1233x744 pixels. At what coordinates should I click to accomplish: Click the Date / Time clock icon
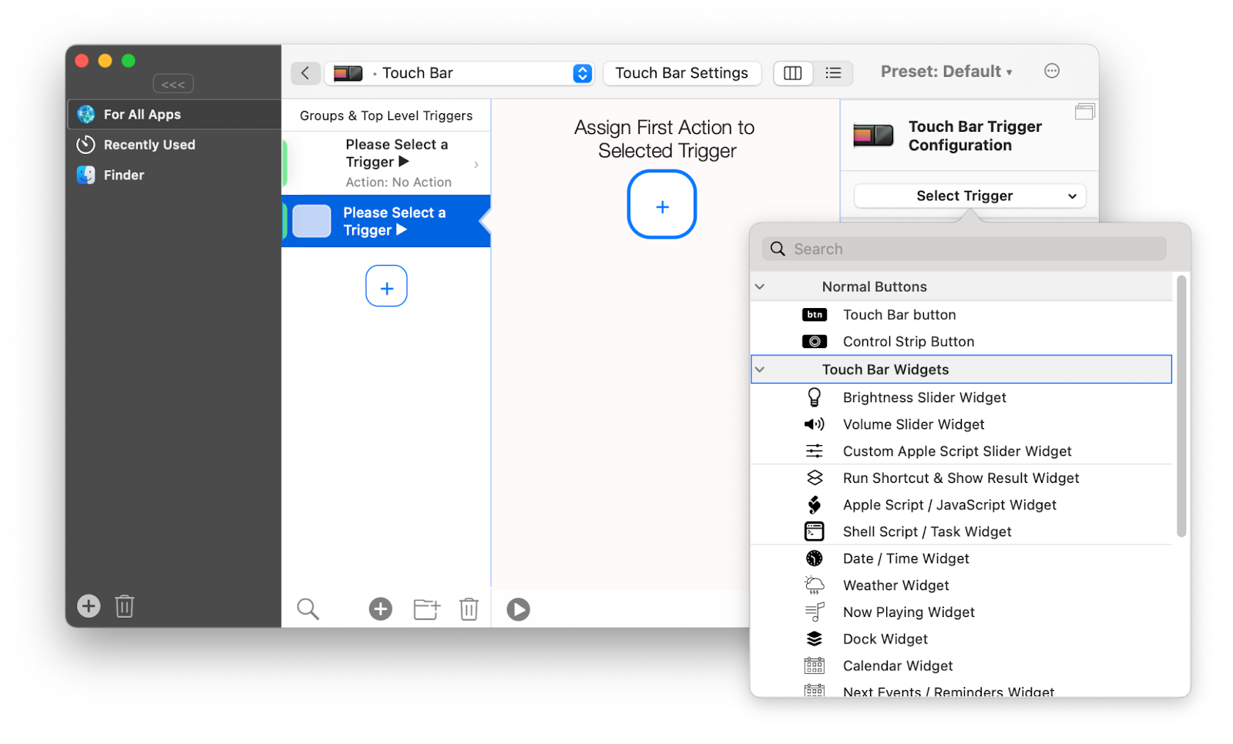[x=815, y=559]
